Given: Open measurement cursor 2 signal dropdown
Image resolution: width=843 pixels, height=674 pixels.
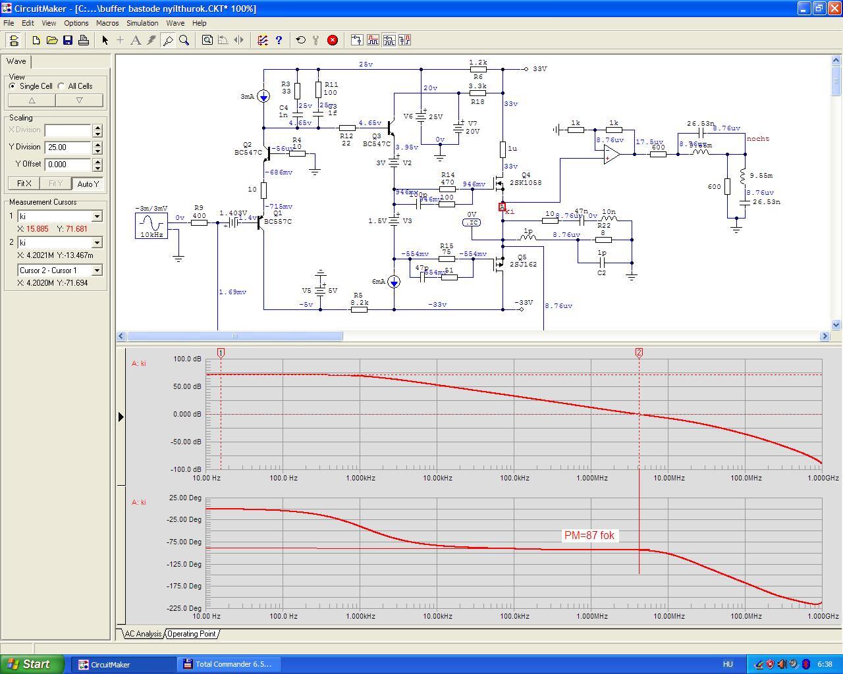Looking at the screenshot, I should tap(97, 243).
